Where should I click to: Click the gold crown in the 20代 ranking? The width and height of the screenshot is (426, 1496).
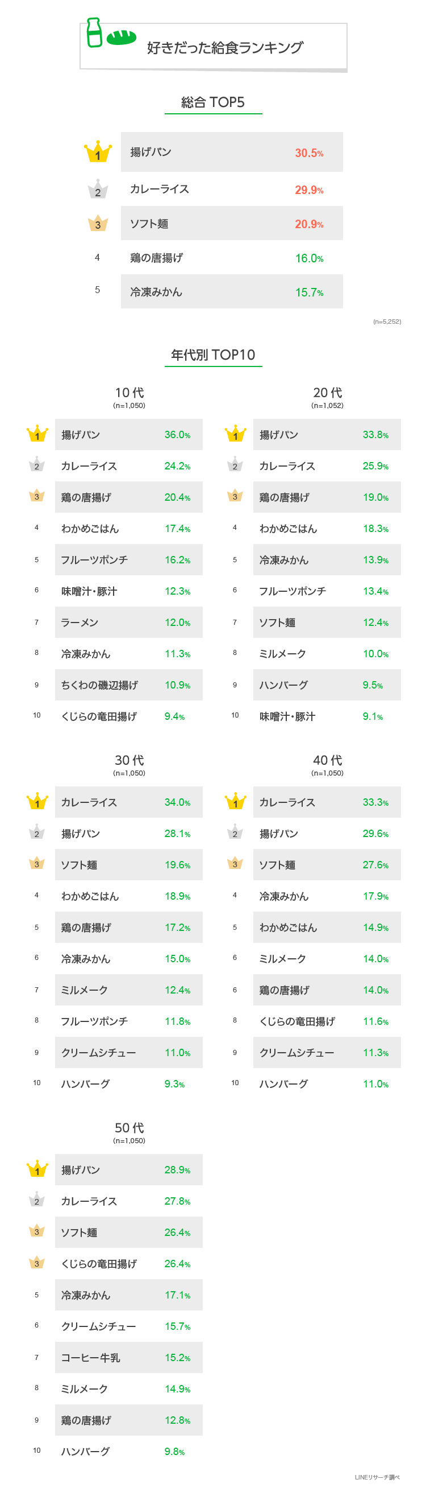click(235, 434)
